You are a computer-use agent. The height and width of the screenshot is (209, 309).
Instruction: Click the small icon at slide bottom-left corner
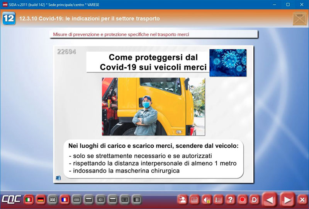[x=58, y=178]
